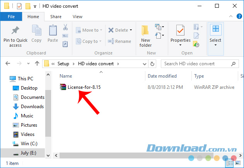
Task: Click the Copy path icon
Action: (x=65, y=36)
